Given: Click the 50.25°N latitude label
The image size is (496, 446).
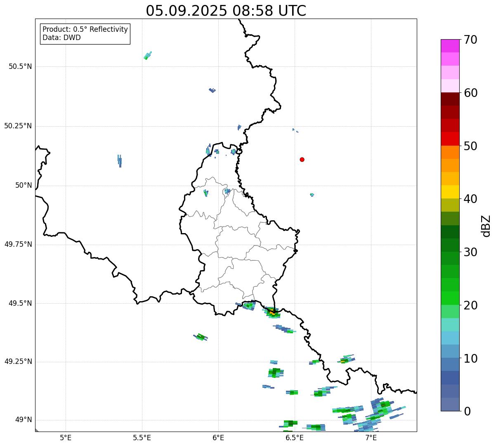Looking at the screenshot, I should (x=18, y=126).
